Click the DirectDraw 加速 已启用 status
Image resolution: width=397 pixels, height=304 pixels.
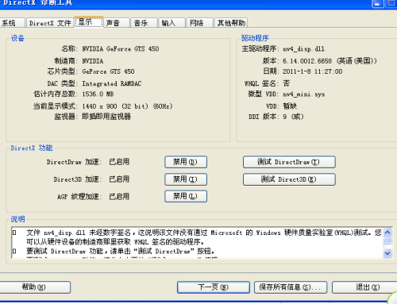point(119,162)
